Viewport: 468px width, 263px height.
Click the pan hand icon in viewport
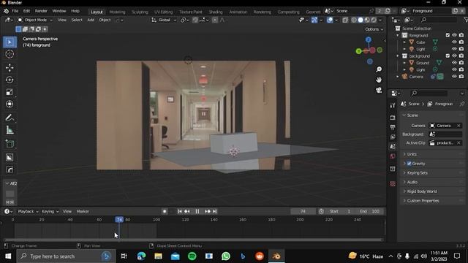pos(379,80)
